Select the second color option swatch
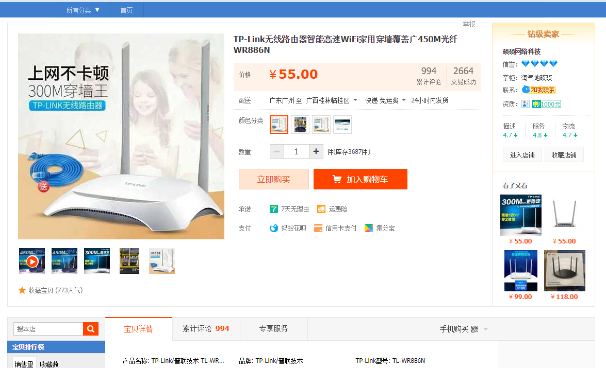606x368 pixels. [x=300, y=125]
